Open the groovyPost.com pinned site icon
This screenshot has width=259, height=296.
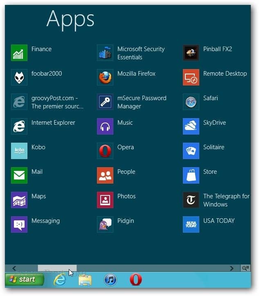[19, 102]
